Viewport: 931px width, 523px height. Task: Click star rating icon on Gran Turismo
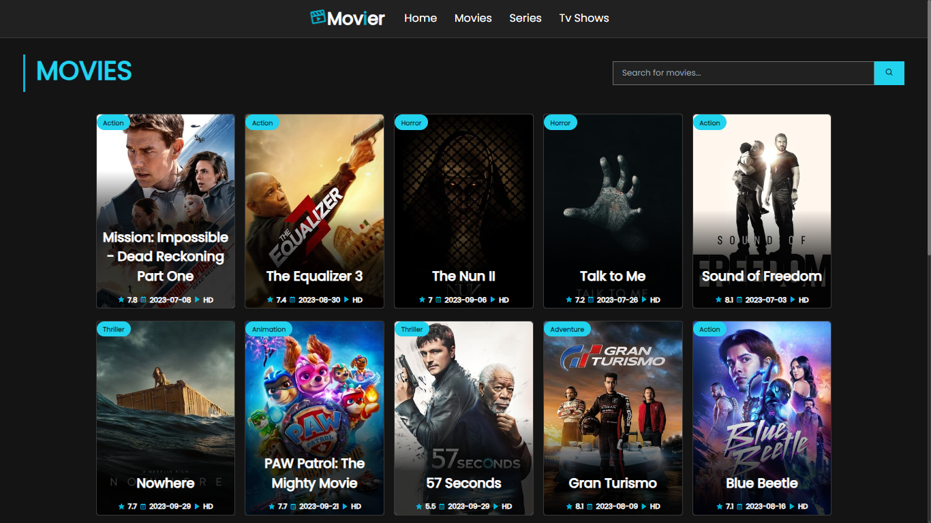tap(569, 507)
